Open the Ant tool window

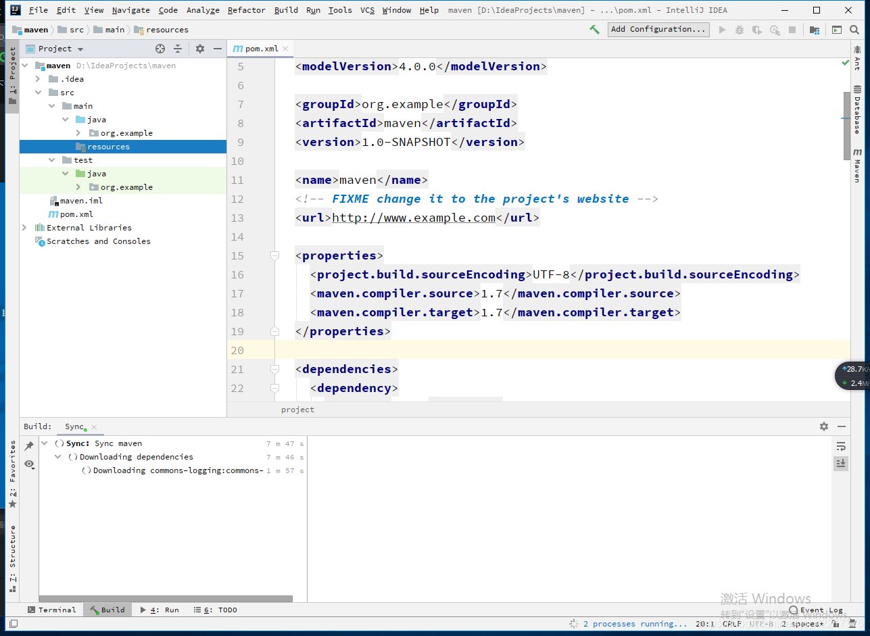[857, 58]
